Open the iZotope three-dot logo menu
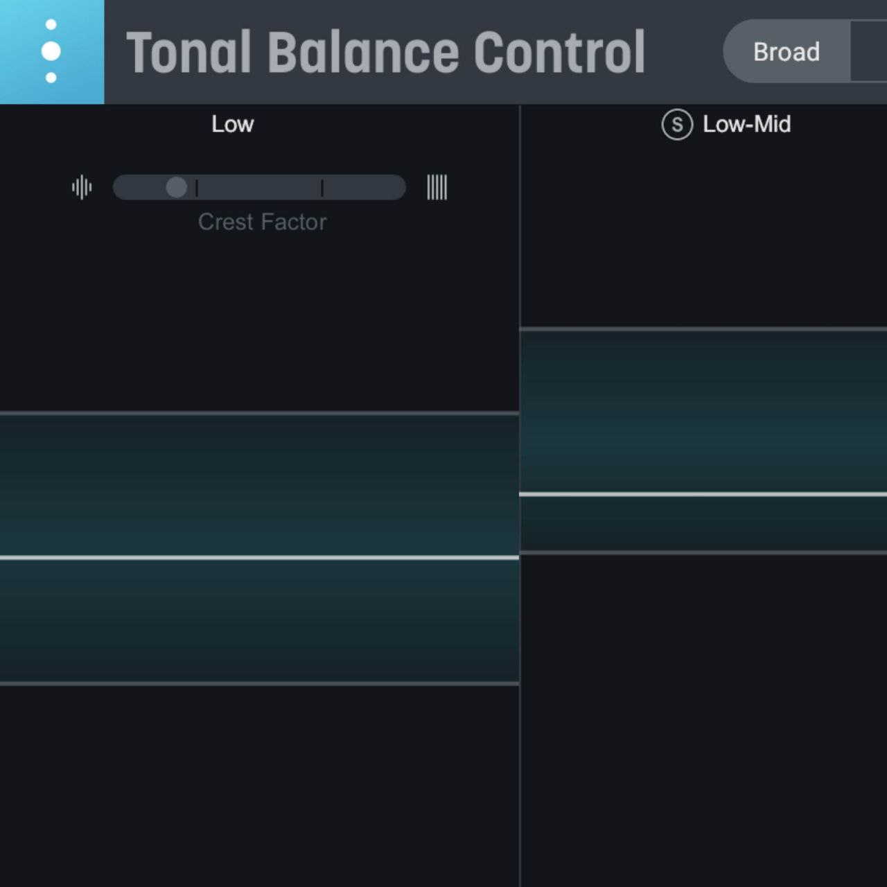The width and height of the screenshot is (887, 887). [x=51, y=51]
